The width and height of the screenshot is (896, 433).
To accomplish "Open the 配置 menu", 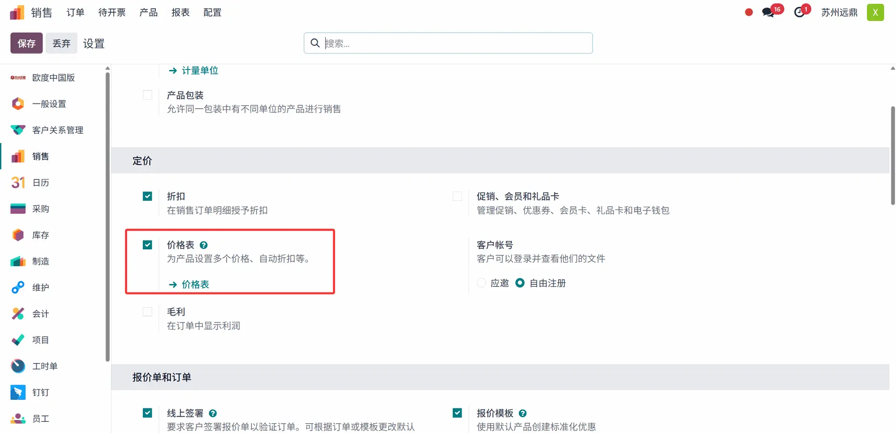I will point(212,13).
